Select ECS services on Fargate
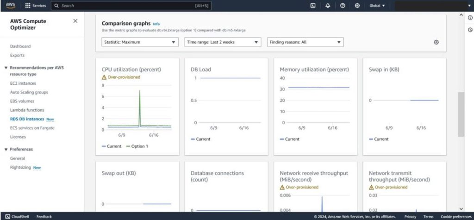This screenshot has width=474, height=220. [x=32, y=128]
